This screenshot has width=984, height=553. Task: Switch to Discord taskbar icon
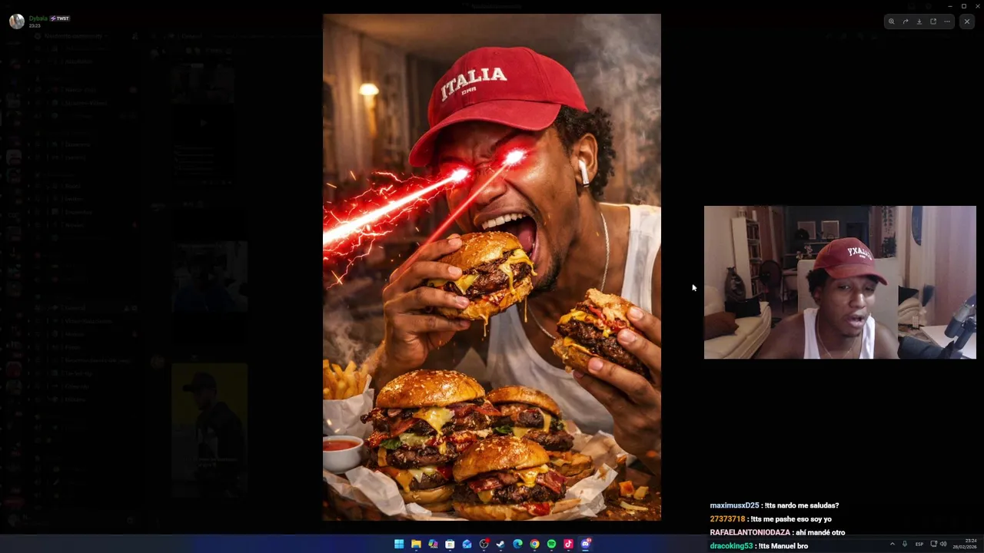[586, 544]
